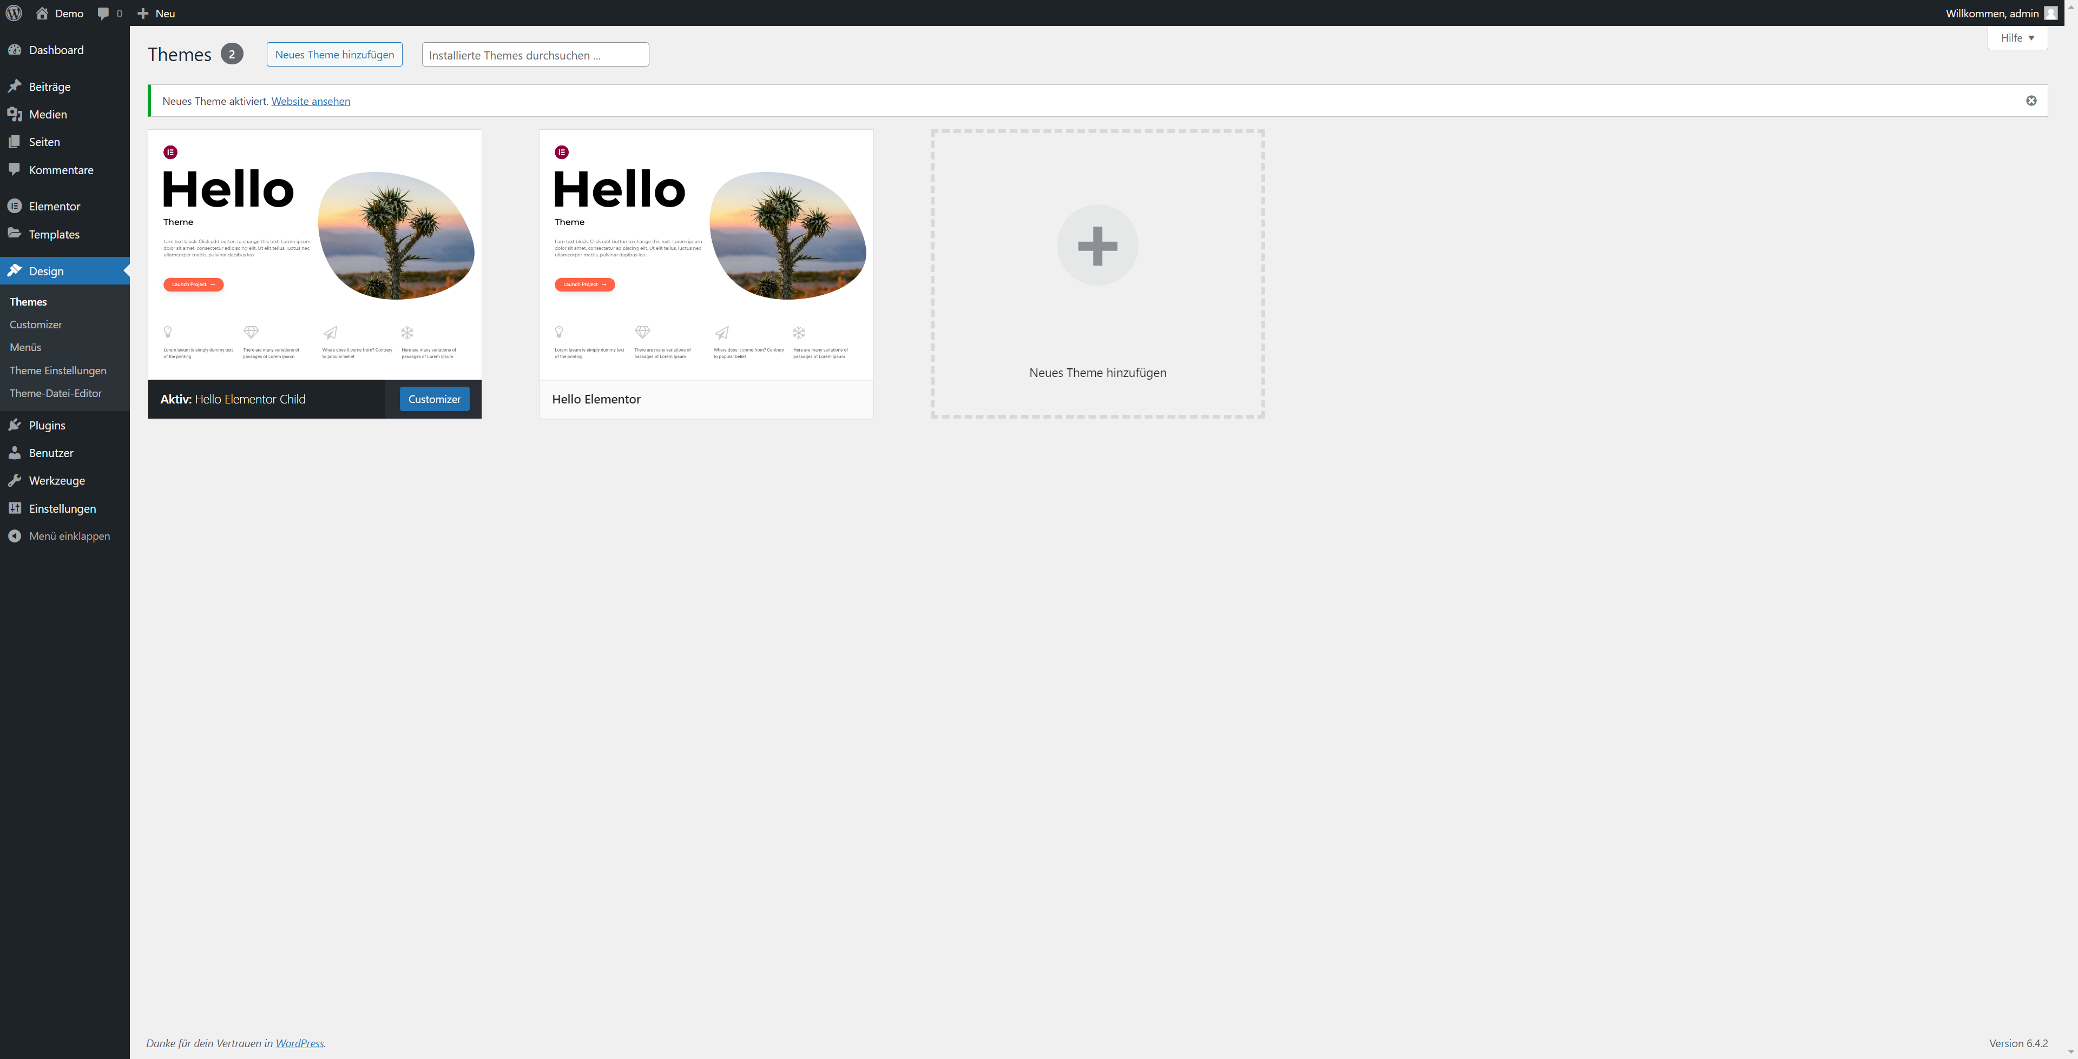The height and width of the screenshot is (1059, 2078).
Task: Follow the Website ansehen link
Action: 311,101
